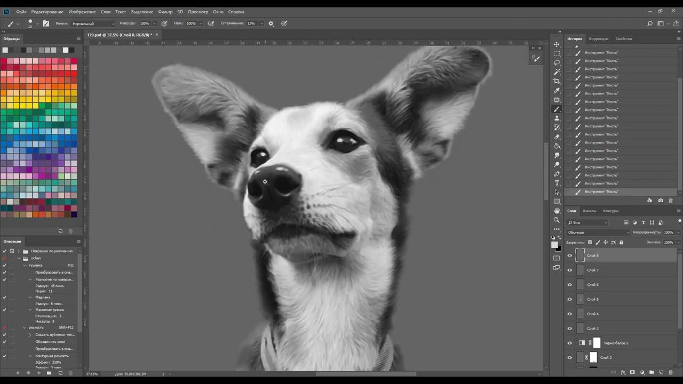The image size is (683, 384).
Task: Select the Eyedropper tool
Action: click(x=557, y=91)
